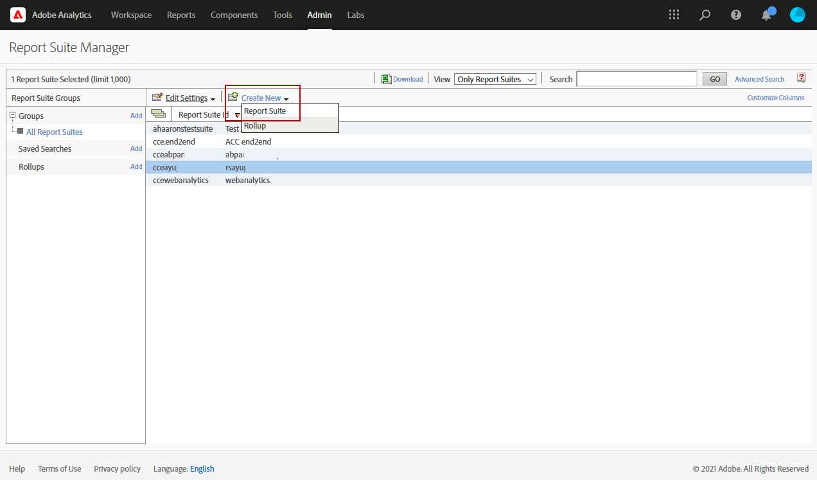
Task: Click Add next to Rollups
Action: click(x=136, y=166)
